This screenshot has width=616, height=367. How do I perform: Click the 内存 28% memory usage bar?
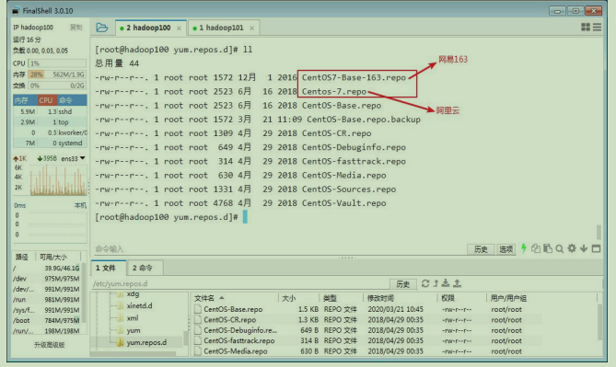click(57, 75)
